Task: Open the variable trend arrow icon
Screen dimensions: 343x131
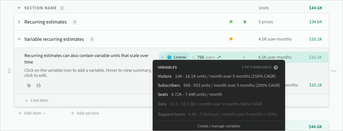Action: (x=219, y=57)
